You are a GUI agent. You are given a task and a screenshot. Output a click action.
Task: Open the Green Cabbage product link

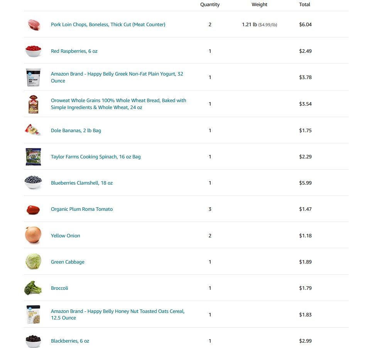tap(68, 262)
